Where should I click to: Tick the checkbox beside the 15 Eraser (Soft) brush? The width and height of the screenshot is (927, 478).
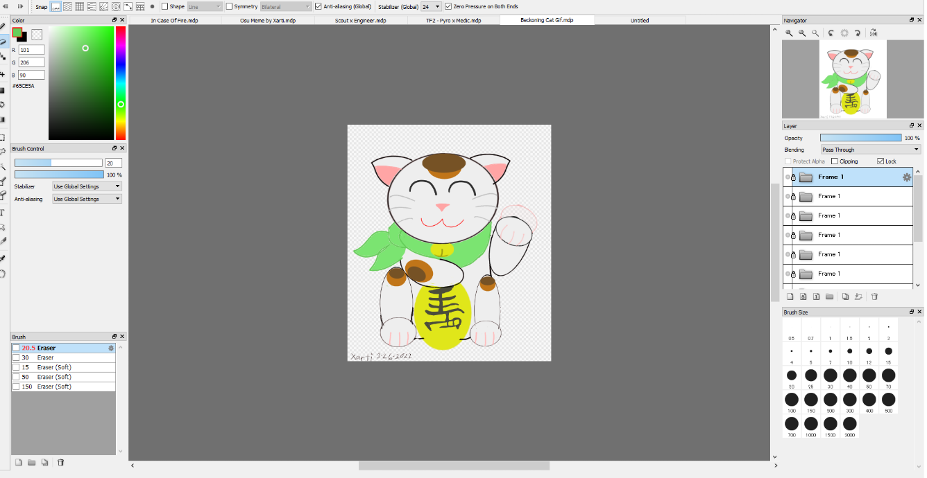[16, 367]
